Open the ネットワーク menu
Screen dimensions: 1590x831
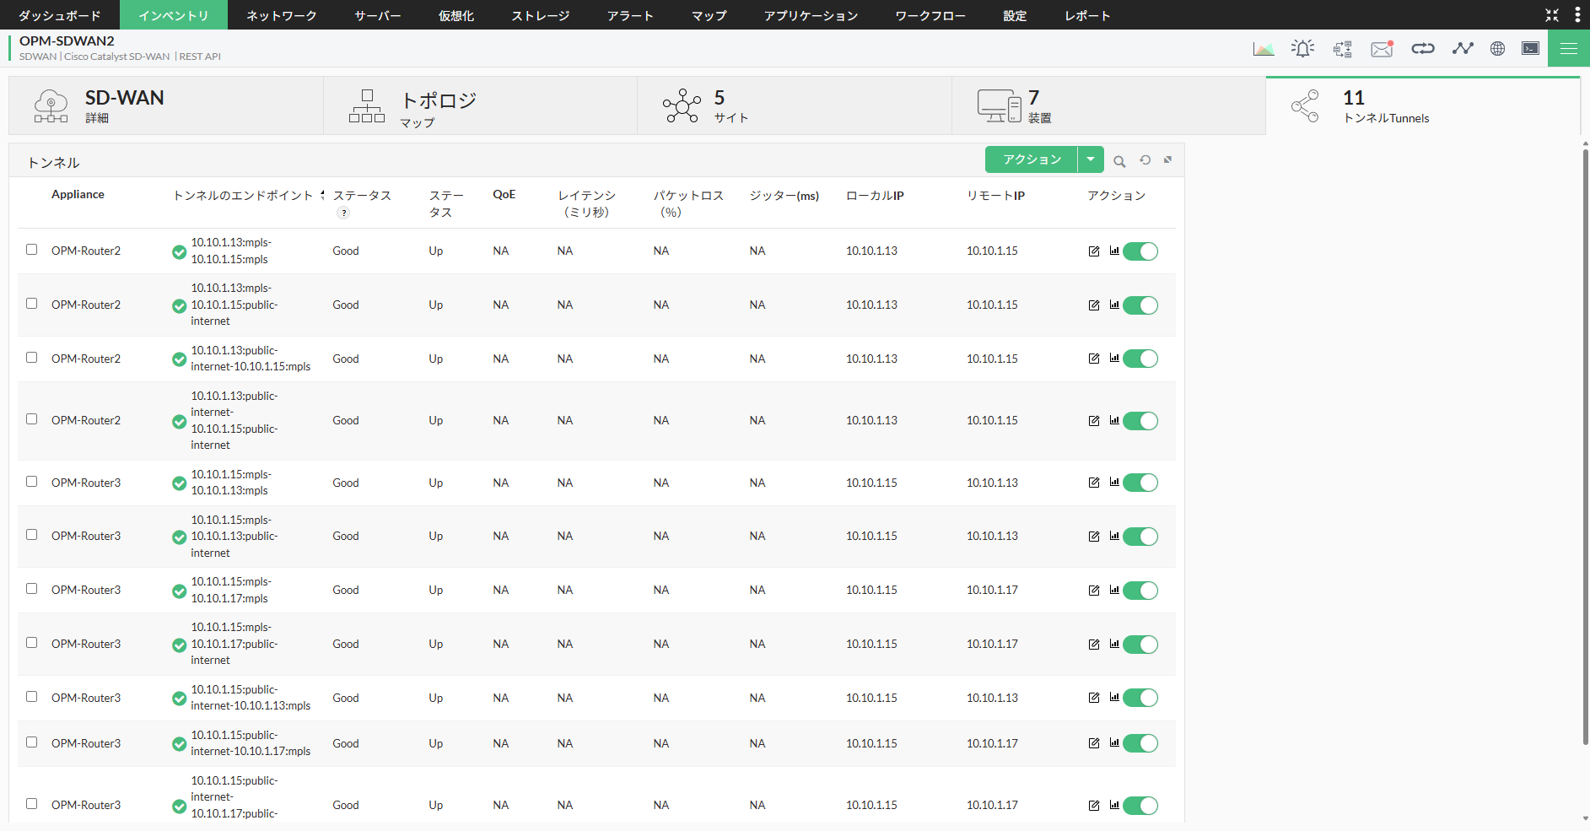282,15
